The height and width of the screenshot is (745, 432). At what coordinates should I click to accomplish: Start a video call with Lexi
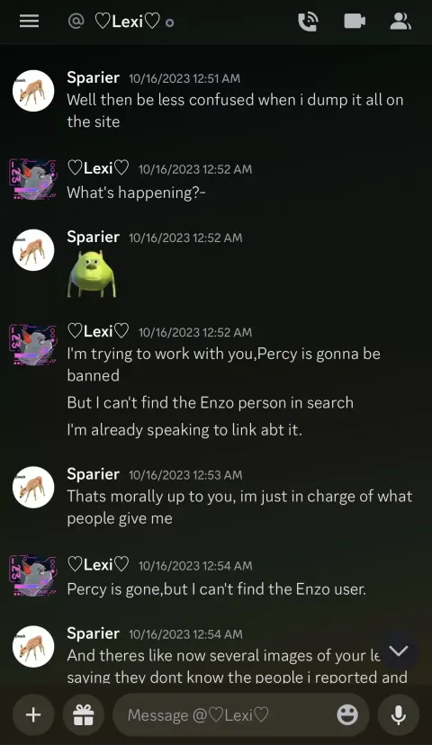click(355, 21)
